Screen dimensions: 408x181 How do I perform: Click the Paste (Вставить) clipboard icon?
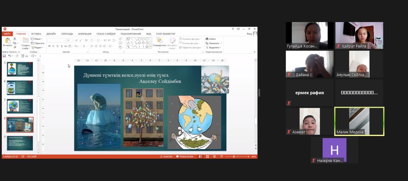coord(7,41)
